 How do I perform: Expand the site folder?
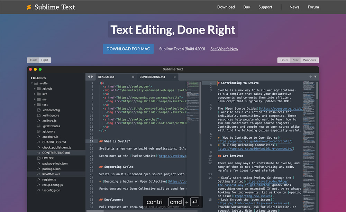(x=35, y=94)
